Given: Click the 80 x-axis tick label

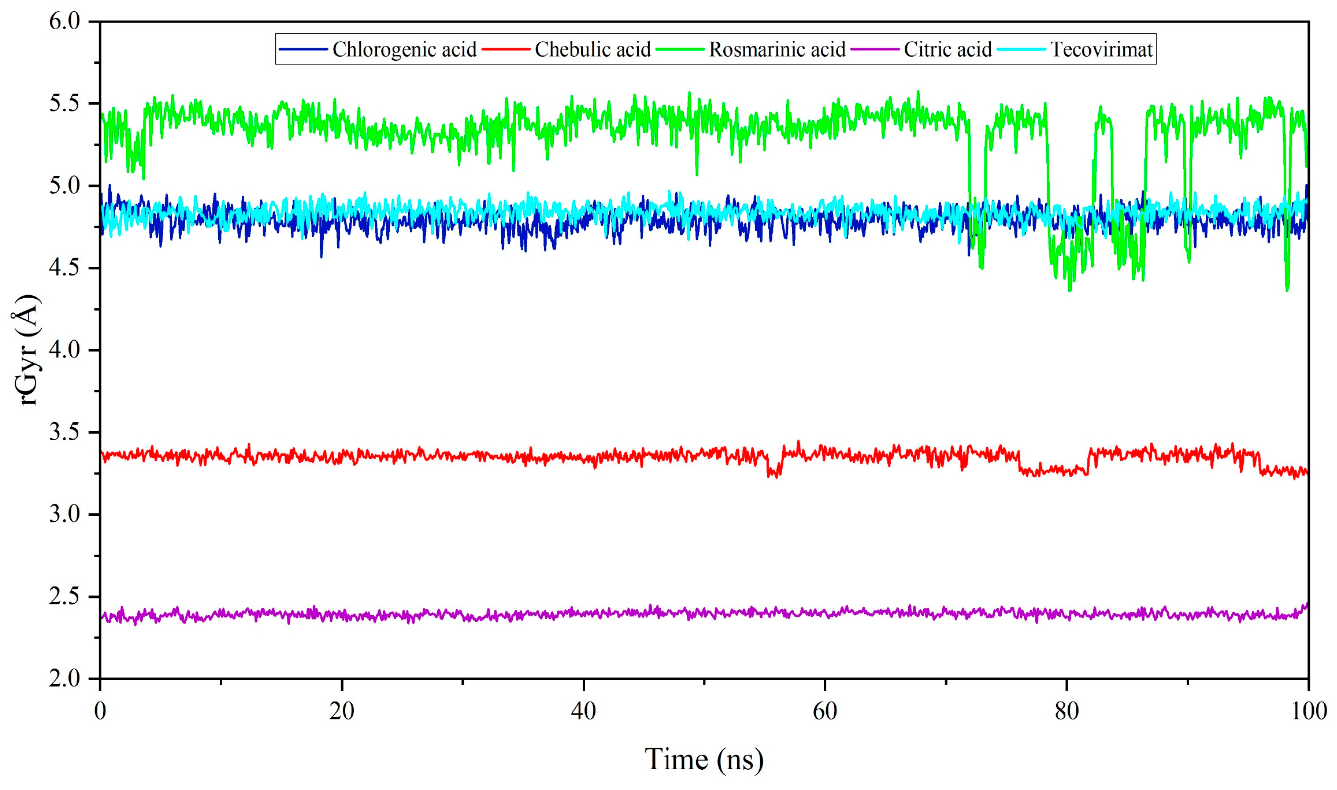Looking at the screenshot, I should (x=1066, y=712).
